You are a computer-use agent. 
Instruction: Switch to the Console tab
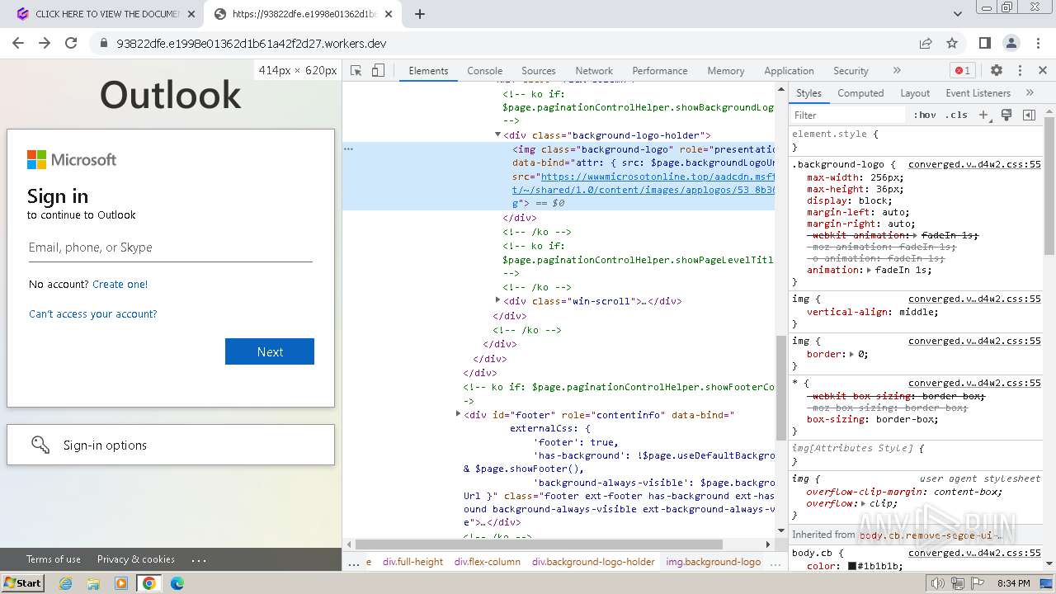pyautogui.click(x=484, y=71)
